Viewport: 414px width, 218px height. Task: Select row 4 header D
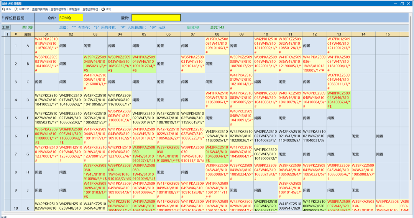coord(28,100)
